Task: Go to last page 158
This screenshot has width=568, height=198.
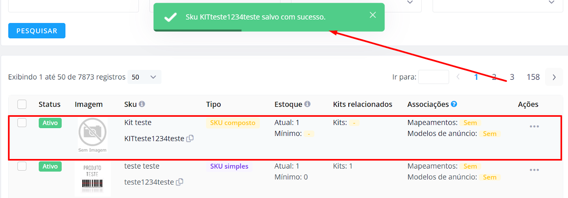Action: (533, 77)
